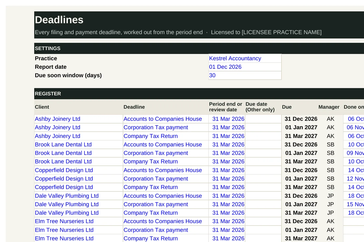Screen dimensions: 364x242
Task: Select Company Tax Return for Dale Valley Plumbing
Action: [x=166, y=213]
